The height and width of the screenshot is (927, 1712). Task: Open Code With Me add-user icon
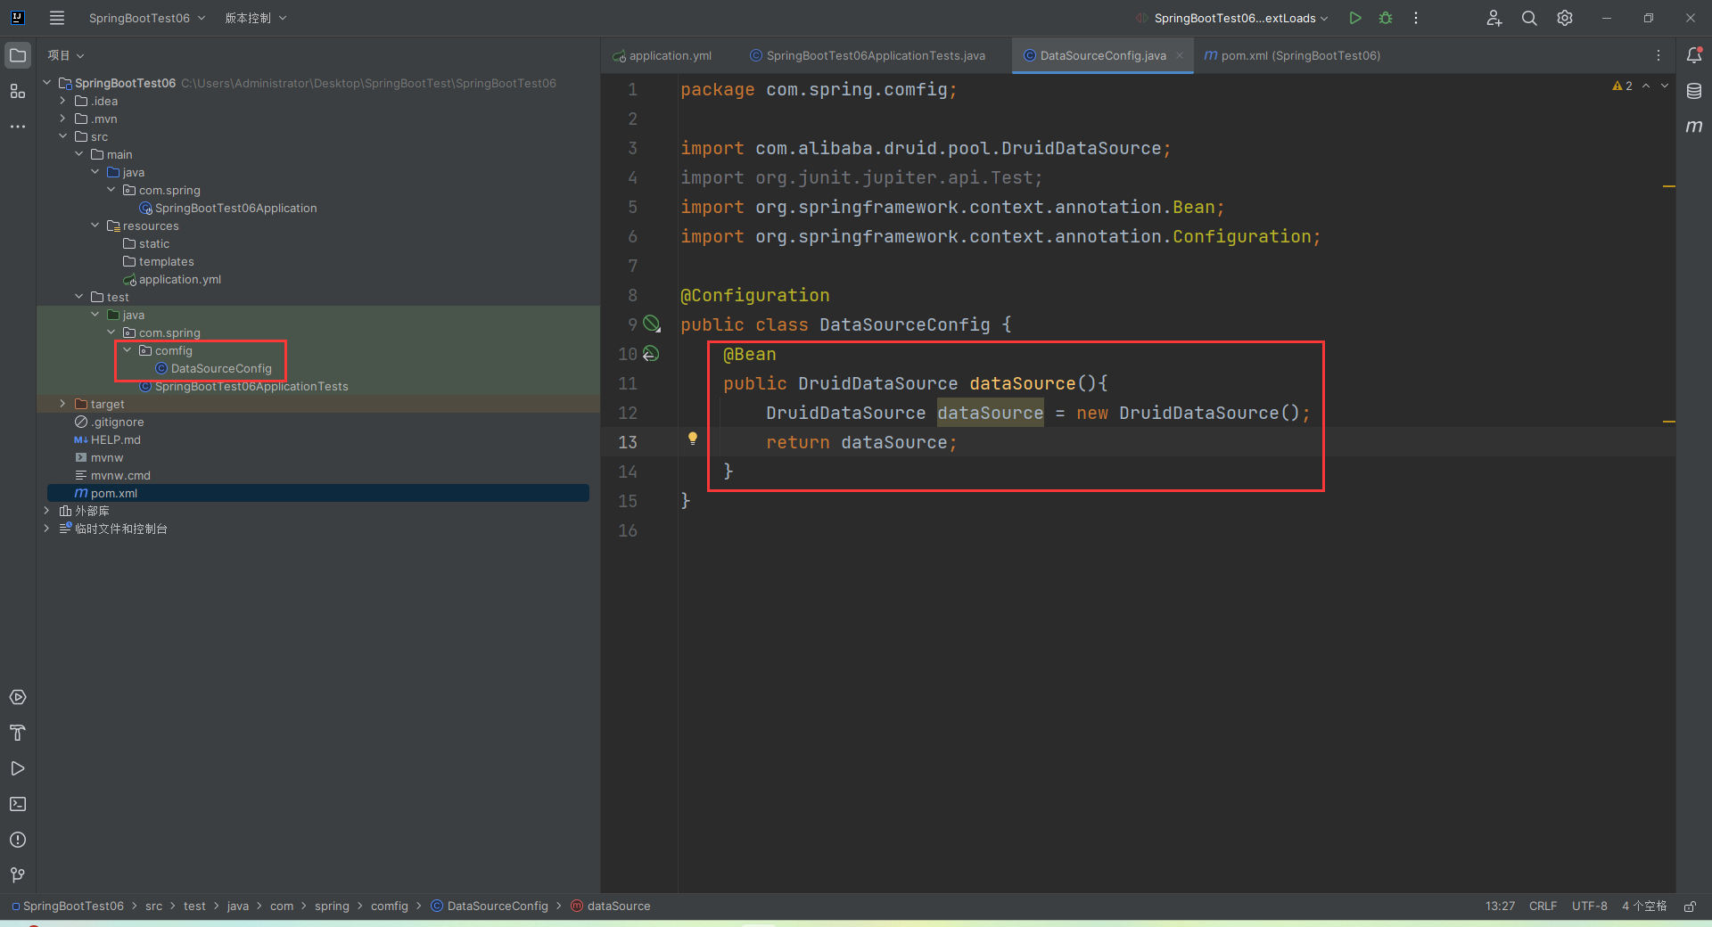coord(1494,18)
